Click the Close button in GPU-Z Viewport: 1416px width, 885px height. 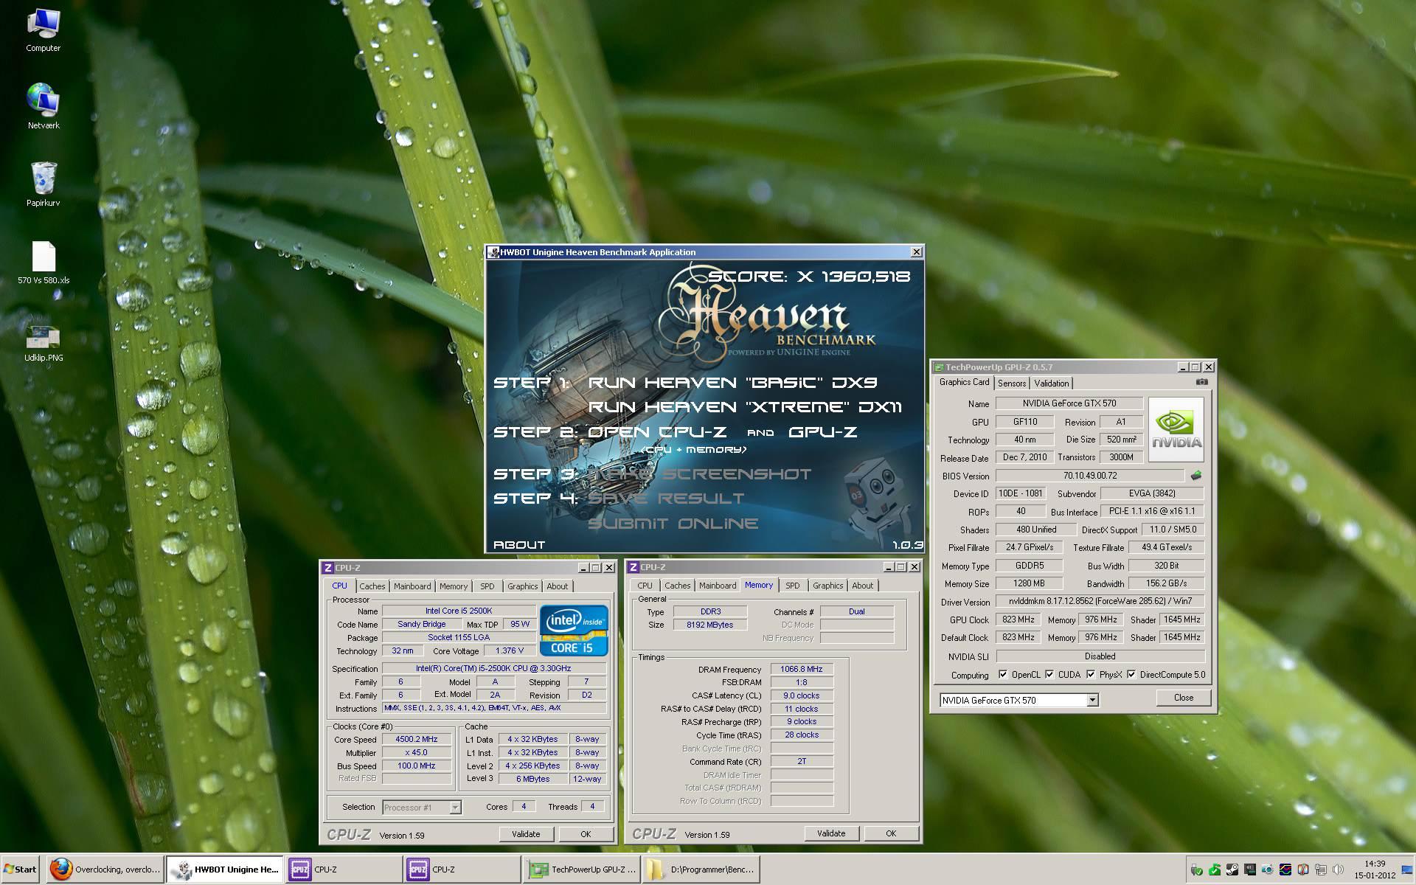coord(1183,697)
